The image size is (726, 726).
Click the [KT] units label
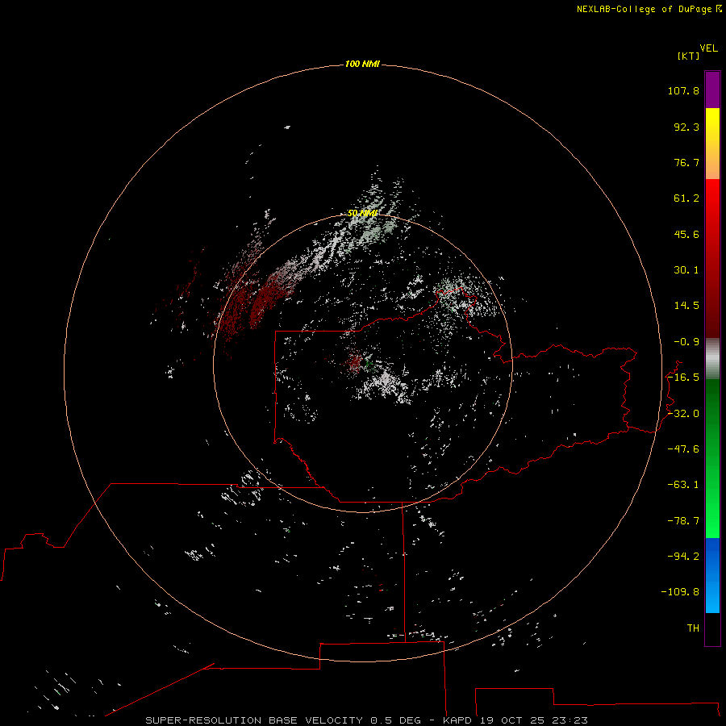pos(689,56)
